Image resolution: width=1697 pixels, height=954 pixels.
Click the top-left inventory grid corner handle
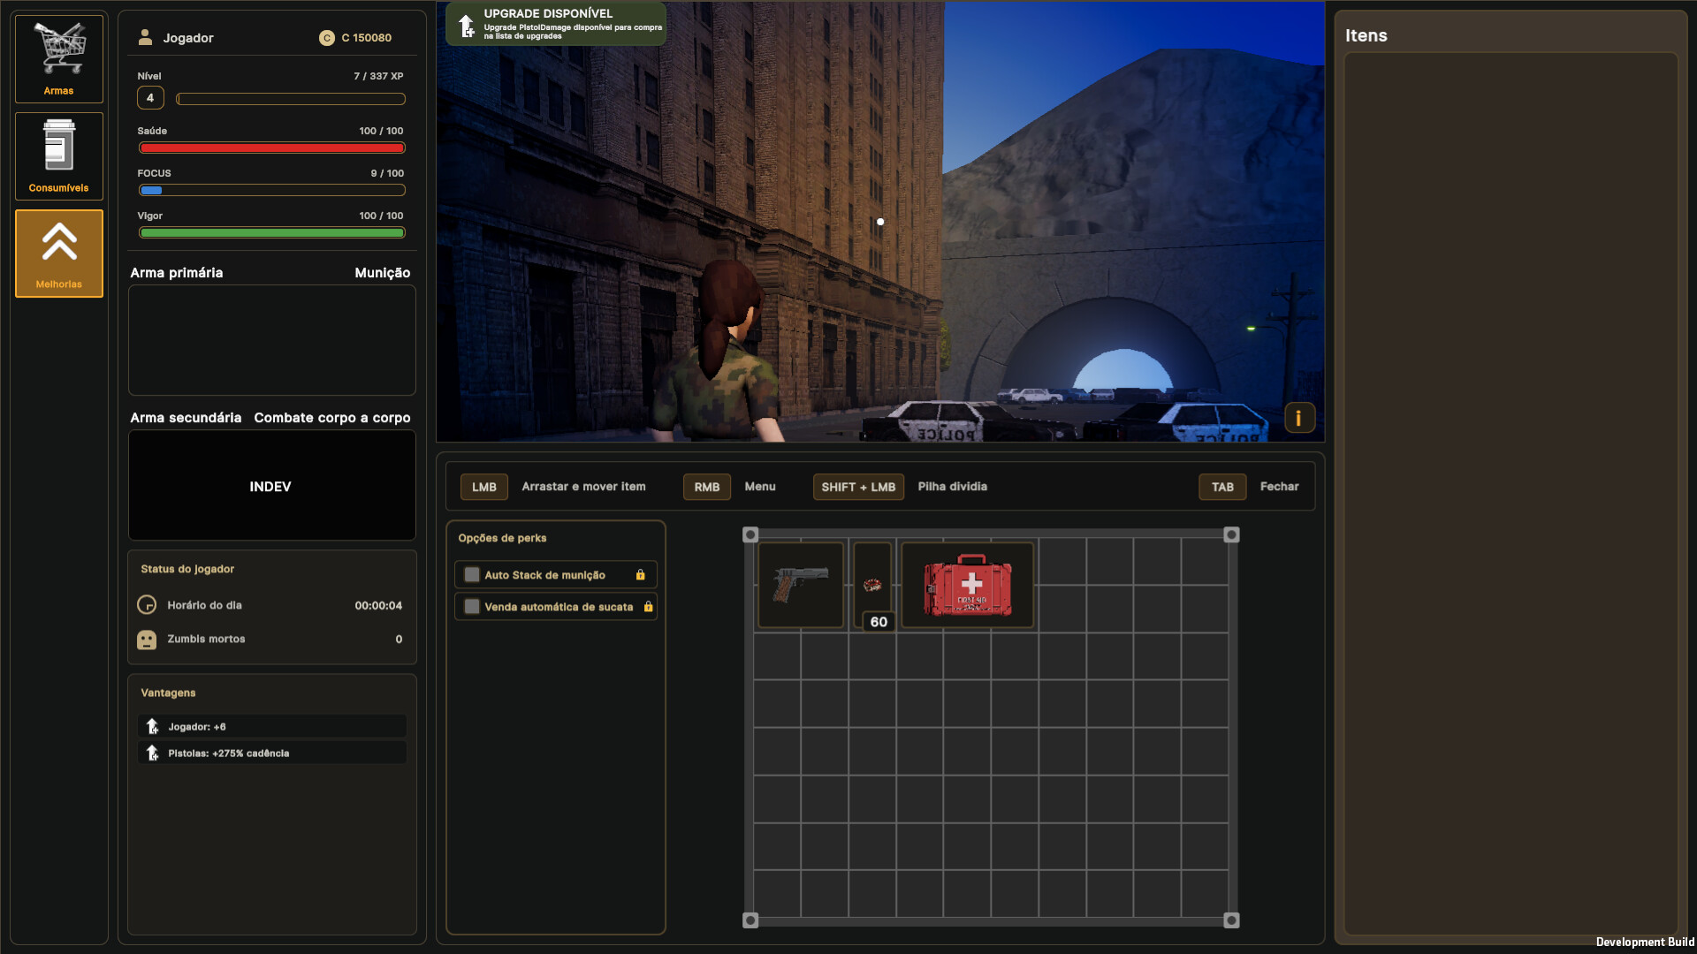[x=750, y=534]
